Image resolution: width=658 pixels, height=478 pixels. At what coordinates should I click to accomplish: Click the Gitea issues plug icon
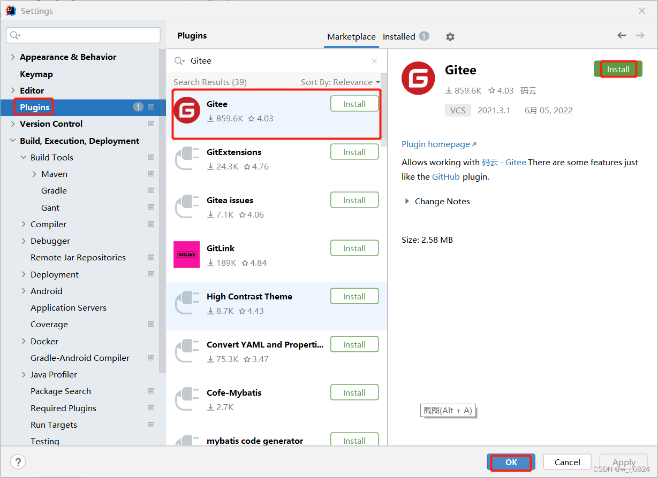tap(187, 207)
